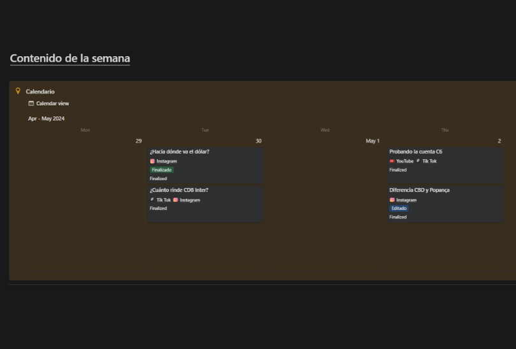Screen dimensions: 516x349
Task: Click the green 'Finalizado' status tag
Action: click(162, 170)
